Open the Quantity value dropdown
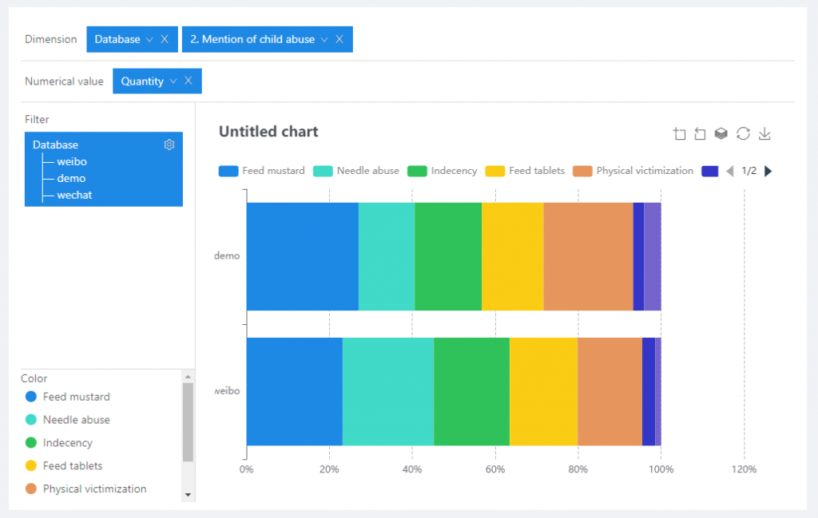818x518 pixels. coord(173,81)
